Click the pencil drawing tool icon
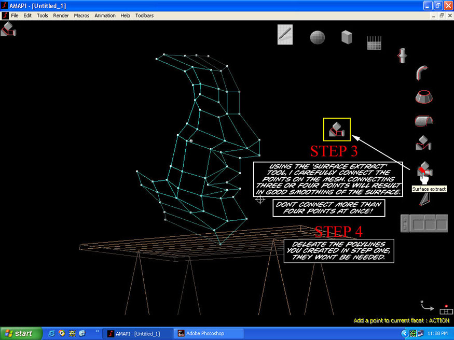The image size is (454, 340). click(x=285, y=35)
